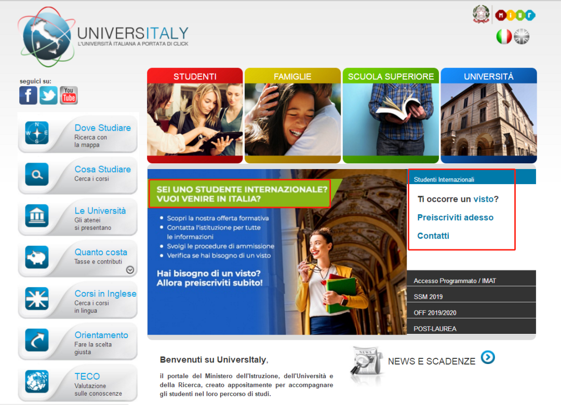Click the piggy bank icon for Quanto costa

[37, 257]
